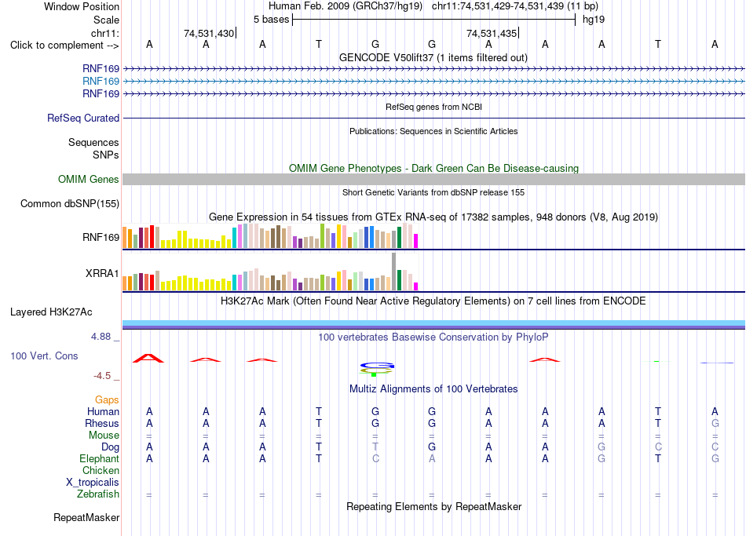The width and height of the screenshot is (746, 536).
Task: Click the X_tropicalis alignment row label
Action: 93,483
